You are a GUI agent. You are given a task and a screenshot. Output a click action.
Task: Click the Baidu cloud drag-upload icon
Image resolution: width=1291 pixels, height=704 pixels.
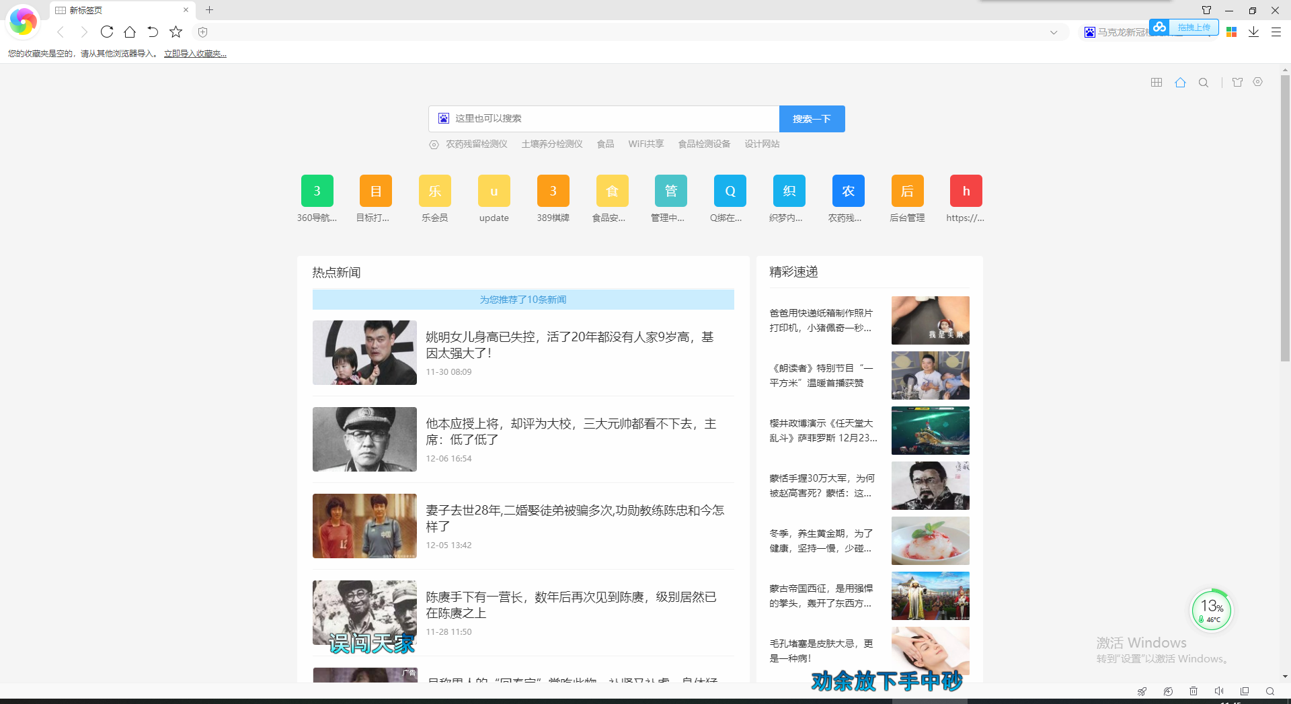1159,27
